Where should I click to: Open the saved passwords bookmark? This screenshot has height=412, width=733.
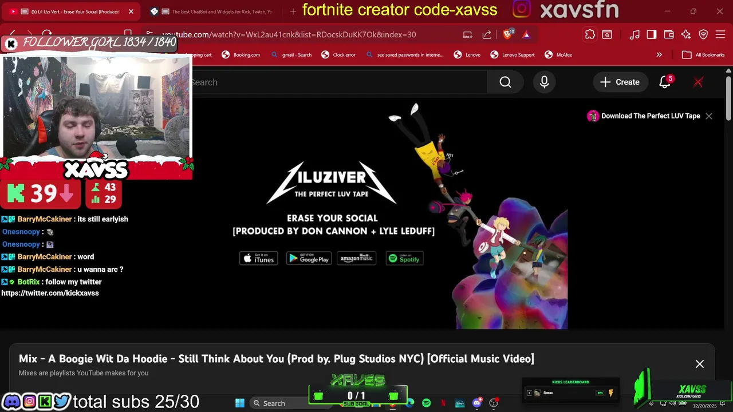point(404,55)
